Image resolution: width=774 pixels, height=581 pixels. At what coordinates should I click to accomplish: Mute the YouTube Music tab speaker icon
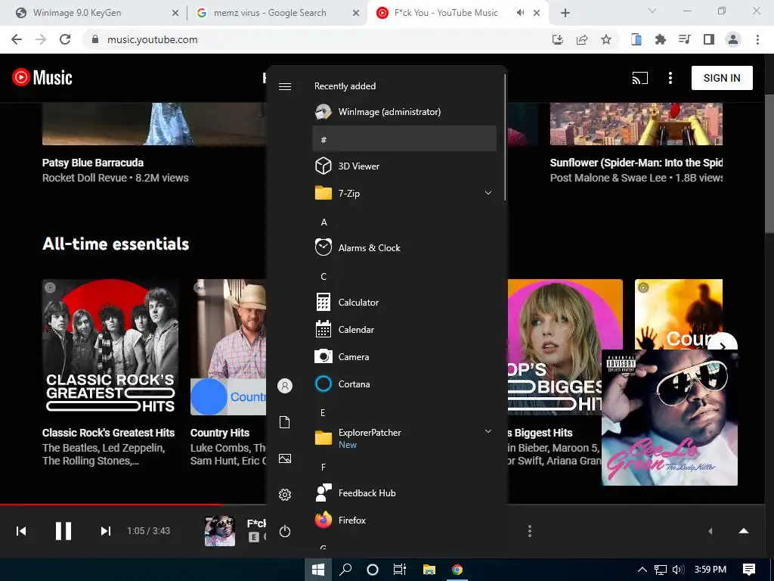click(520, 13)
